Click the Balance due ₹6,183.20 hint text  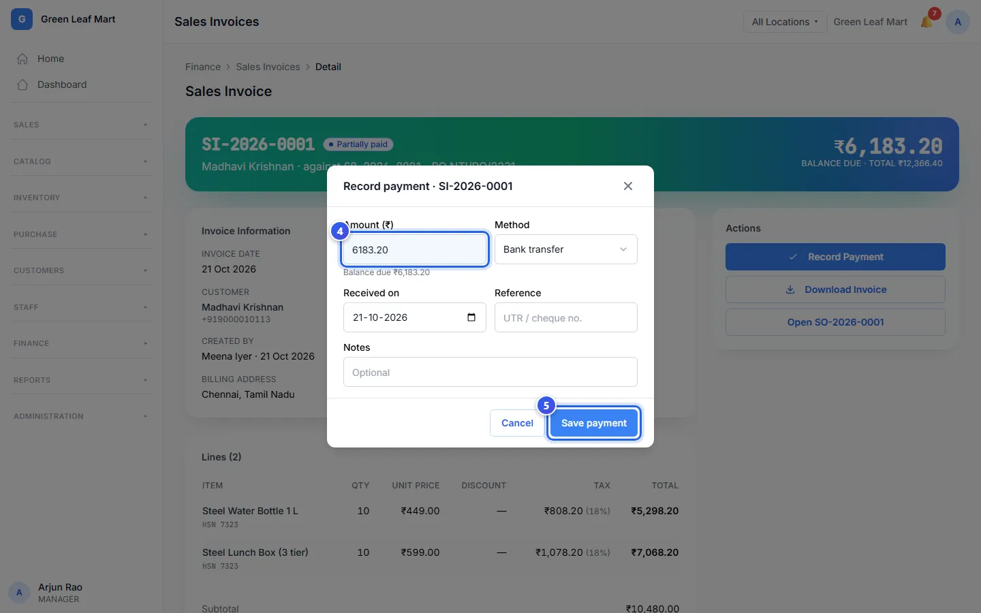pos(386,272)
